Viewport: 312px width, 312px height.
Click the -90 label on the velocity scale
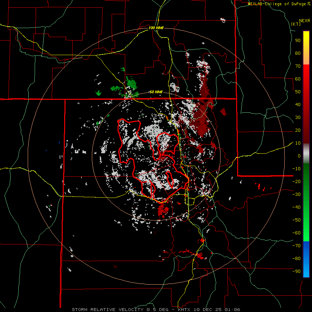click(296, 271)
